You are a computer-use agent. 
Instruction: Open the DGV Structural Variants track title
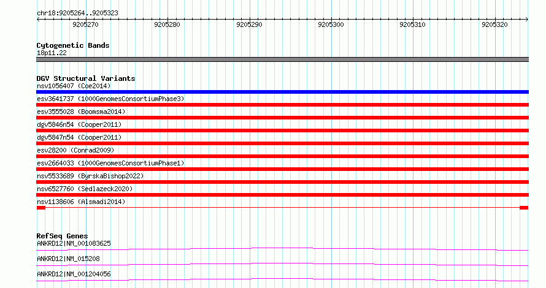point(86,78)
